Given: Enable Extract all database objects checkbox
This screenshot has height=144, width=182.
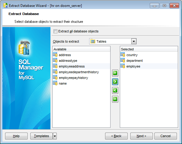Looking at the screenshot, I should coord(55,31).
